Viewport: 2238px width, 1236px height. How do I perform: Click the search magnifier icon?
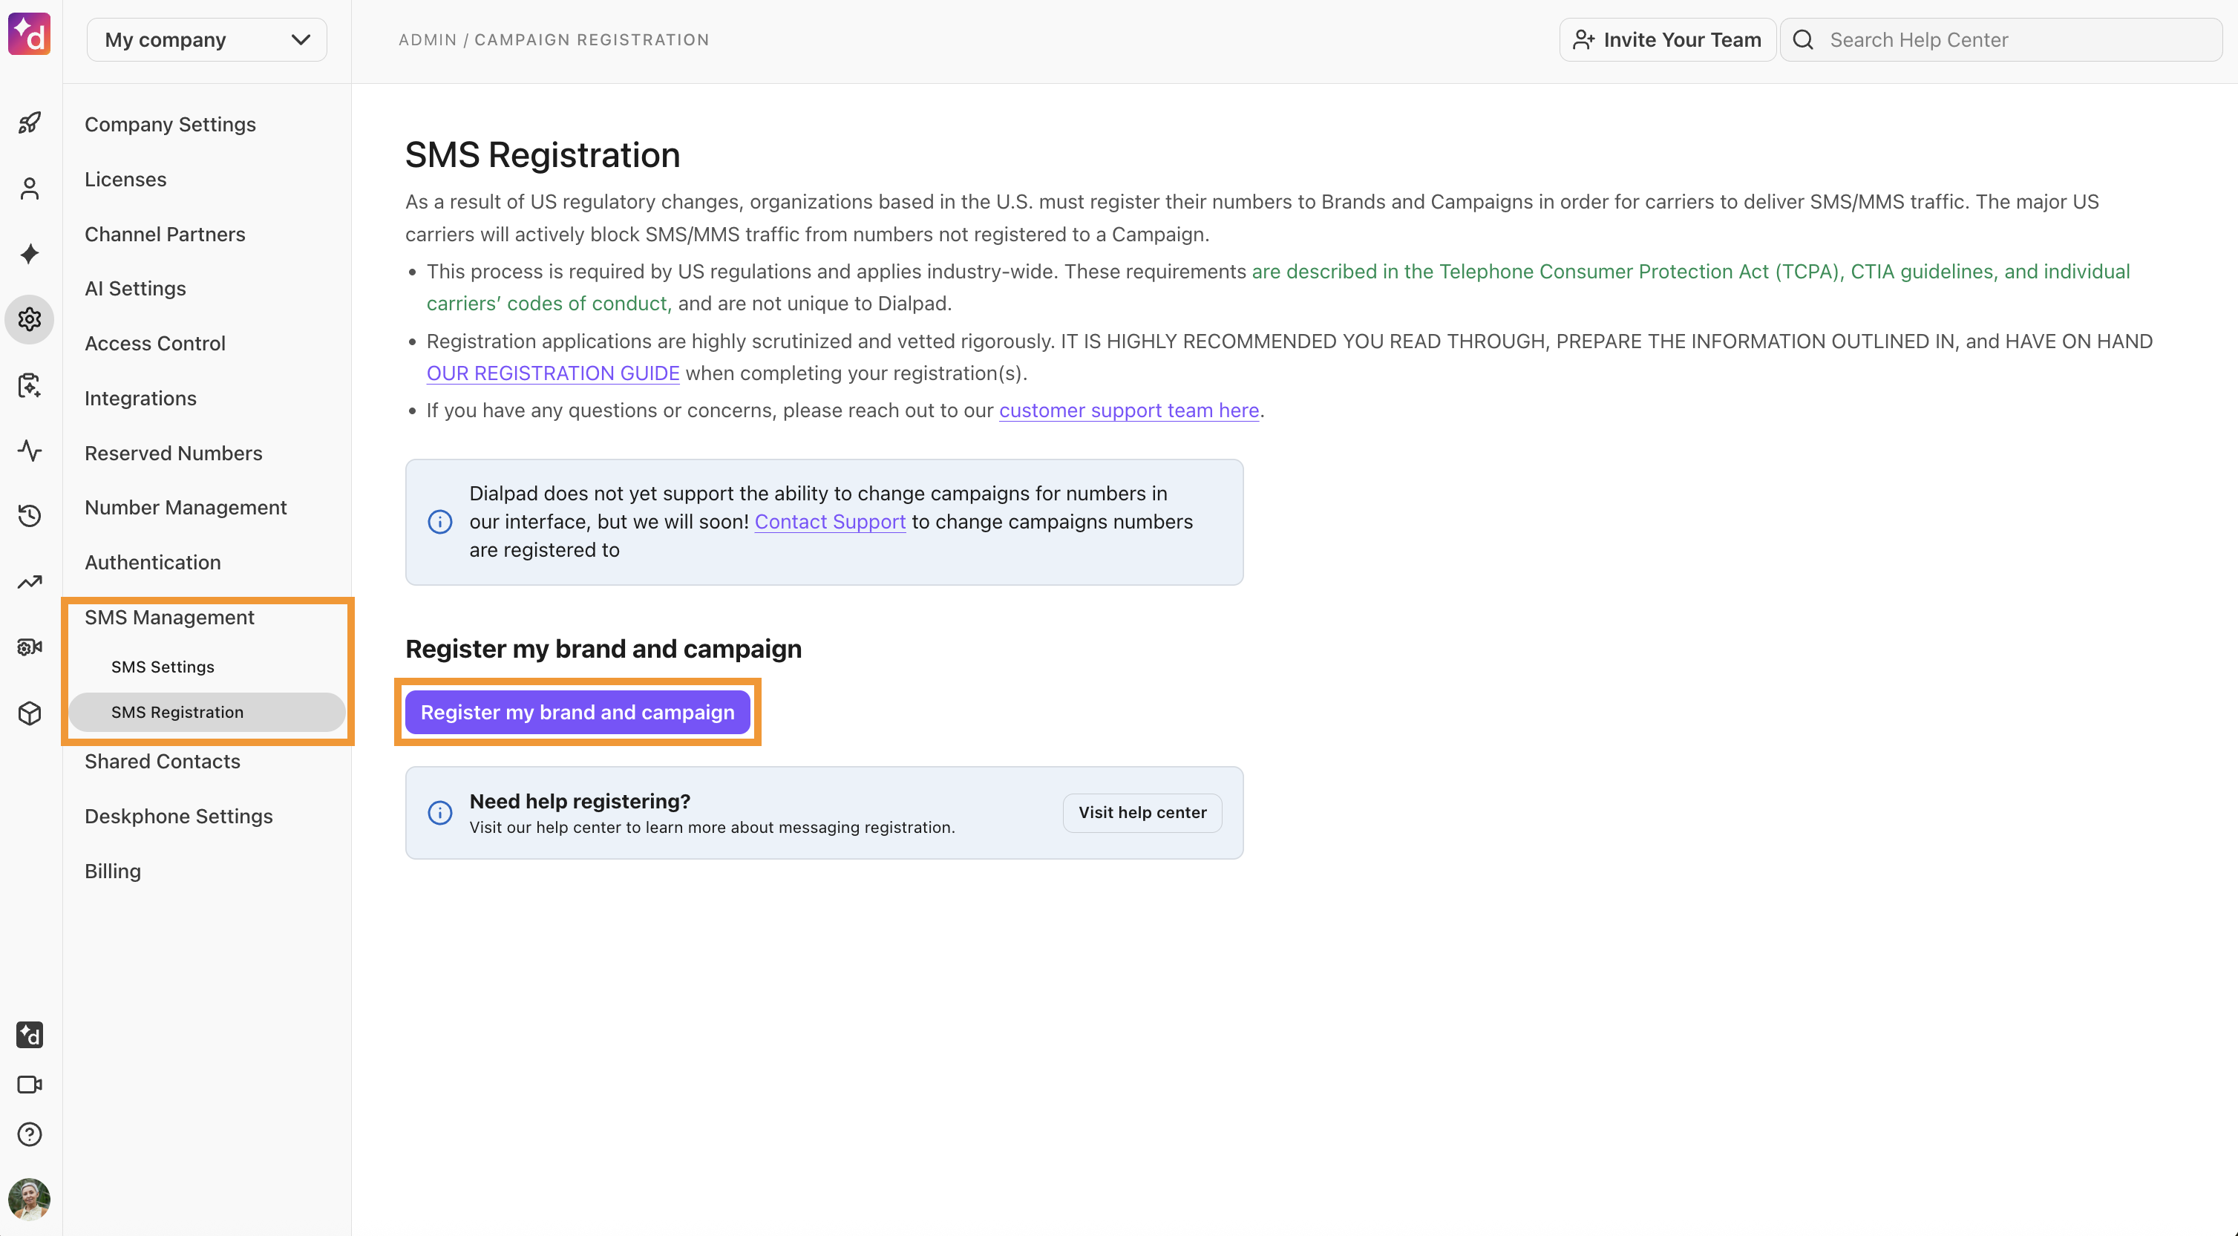[x=1804, y=40]
